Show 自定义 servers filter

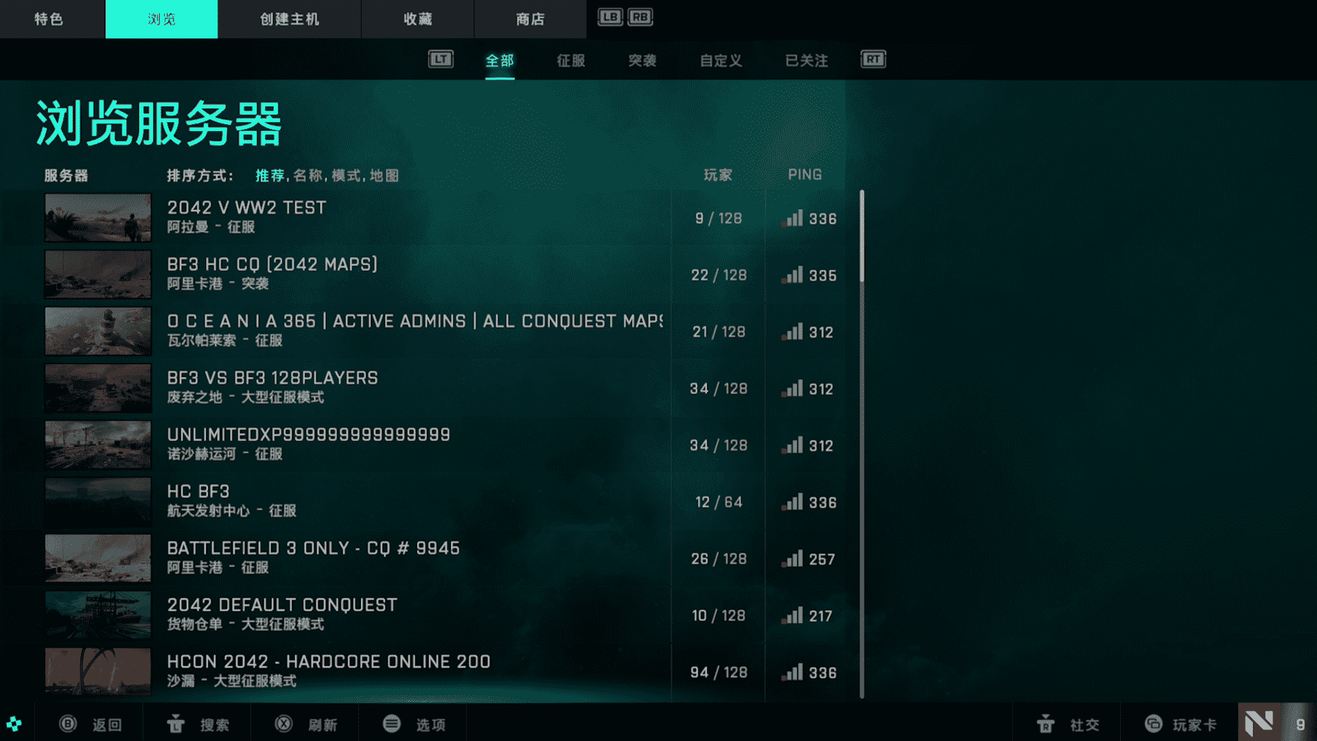[721, 61]
